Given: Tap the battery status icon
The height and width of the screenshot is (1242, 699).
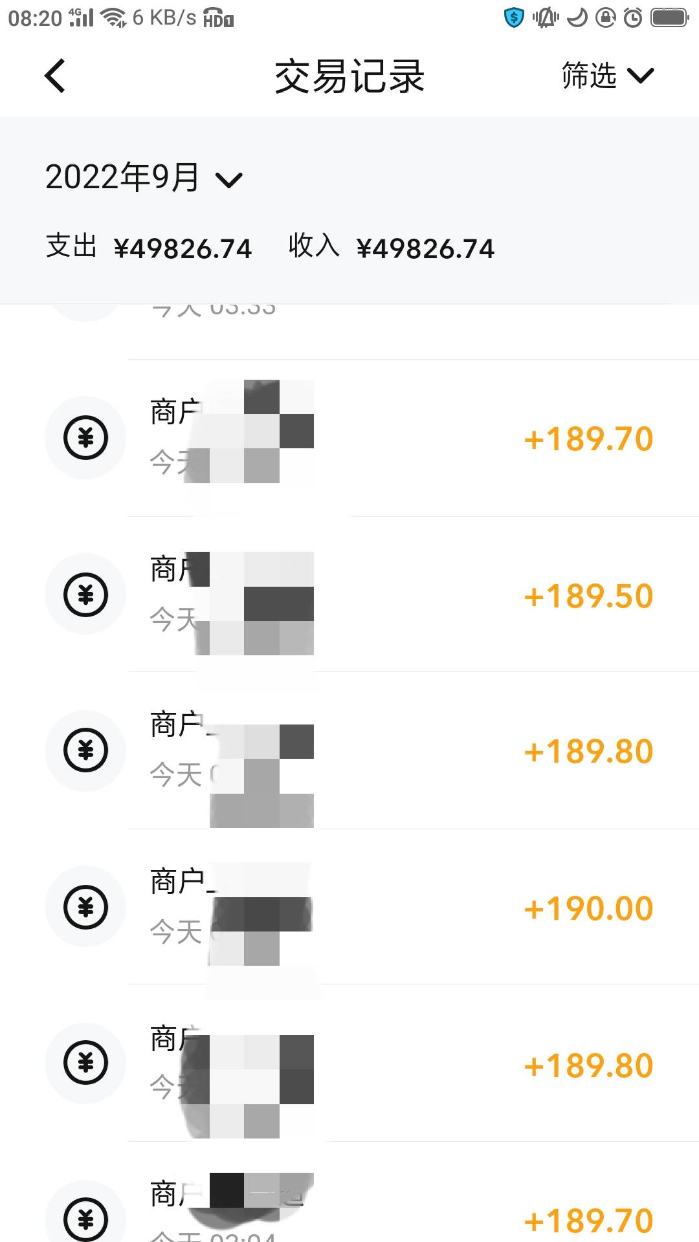Looking at the screenshot, I should coord(669,17).
